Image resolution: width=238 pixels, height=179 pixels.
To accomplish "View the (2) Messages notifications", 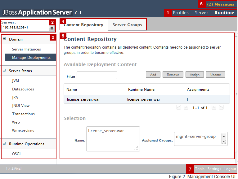I will coord(221,4).
